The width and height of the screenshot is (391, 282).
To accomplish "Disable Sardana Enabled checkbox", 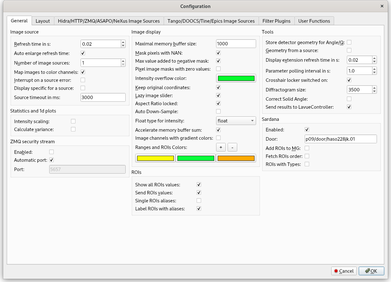I will pos(307,129).
